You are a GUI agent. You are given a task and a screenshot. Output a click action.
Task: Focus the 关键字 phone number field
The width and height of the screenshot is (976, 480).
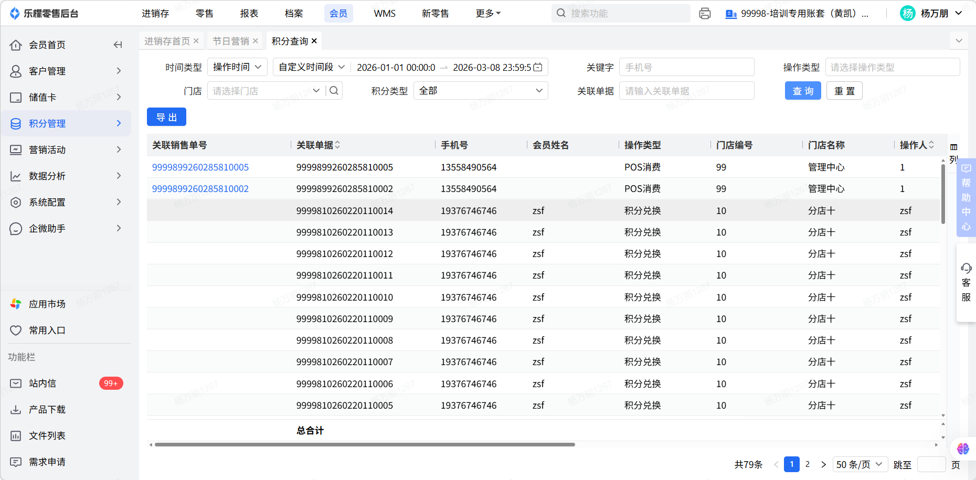click(686, 67)
